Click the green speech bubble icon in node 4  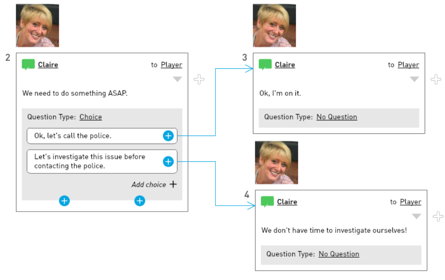coord(267,202)
